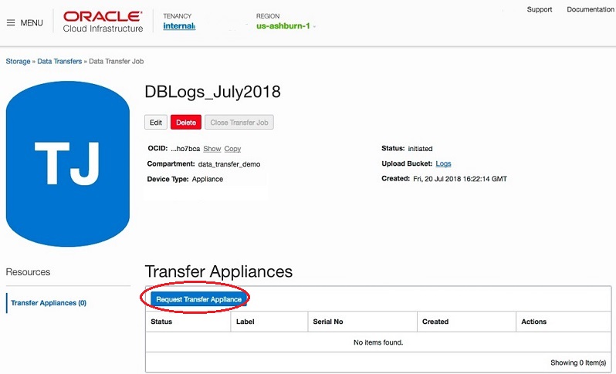Click the 'Initiated' status value
The image size is (616, 374).
coord(420,149)
